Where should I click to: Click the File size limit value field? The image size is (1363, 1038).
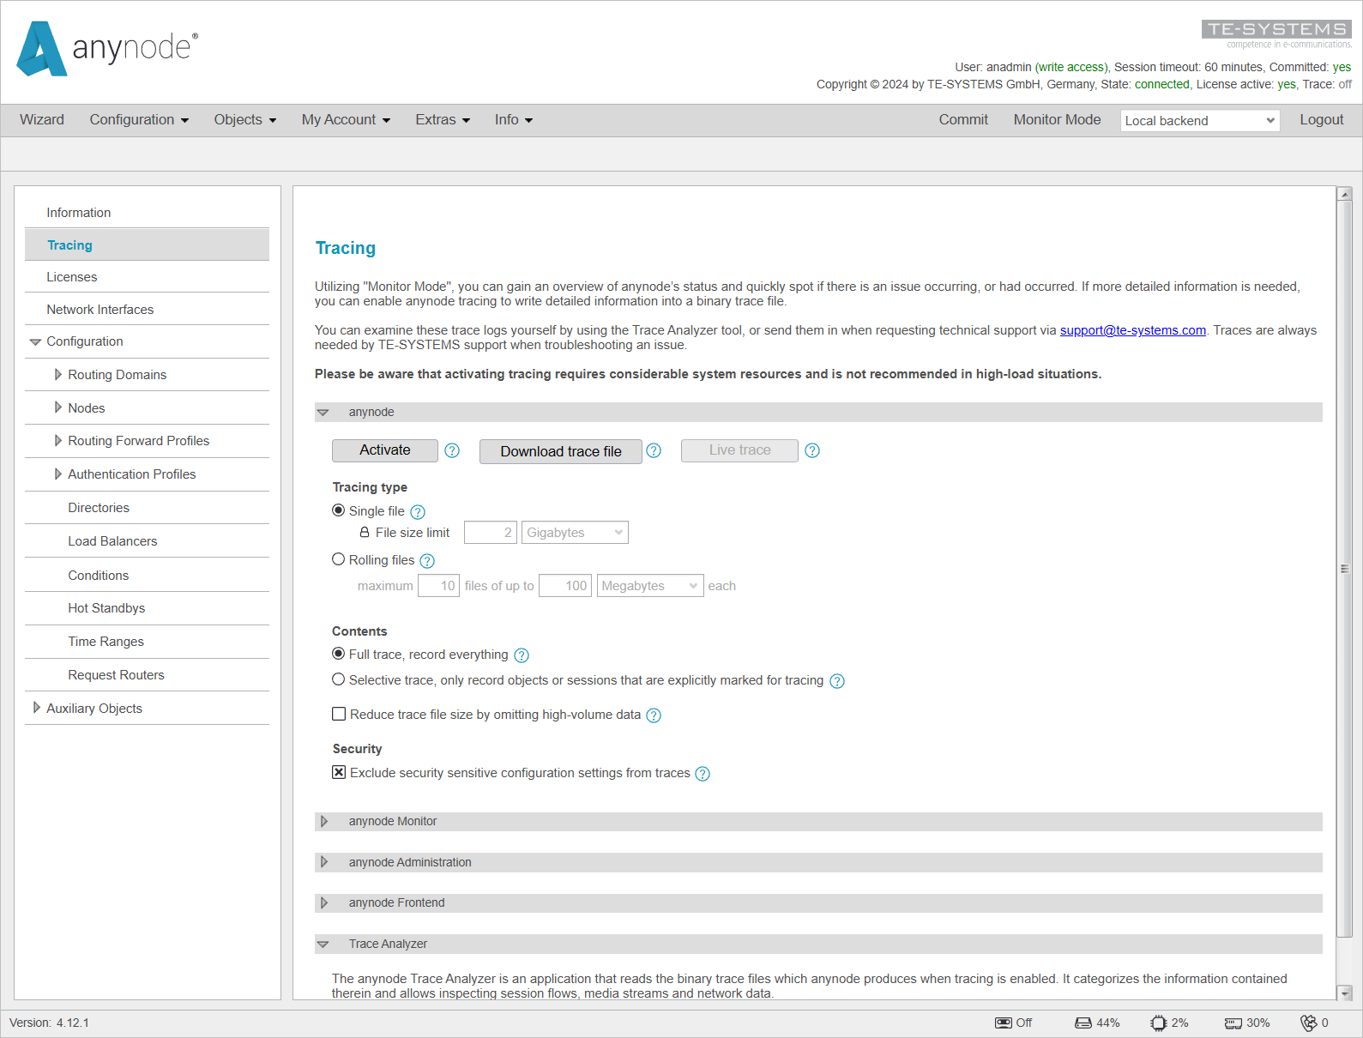click(491, 533)
